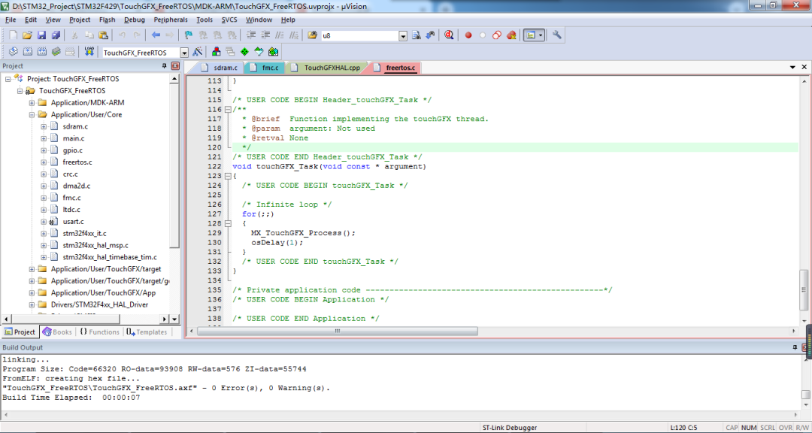Open the Peripherals menu

(171, 20)
